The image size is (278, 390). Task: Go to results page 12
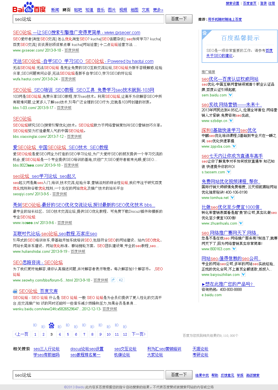[125, 334]
